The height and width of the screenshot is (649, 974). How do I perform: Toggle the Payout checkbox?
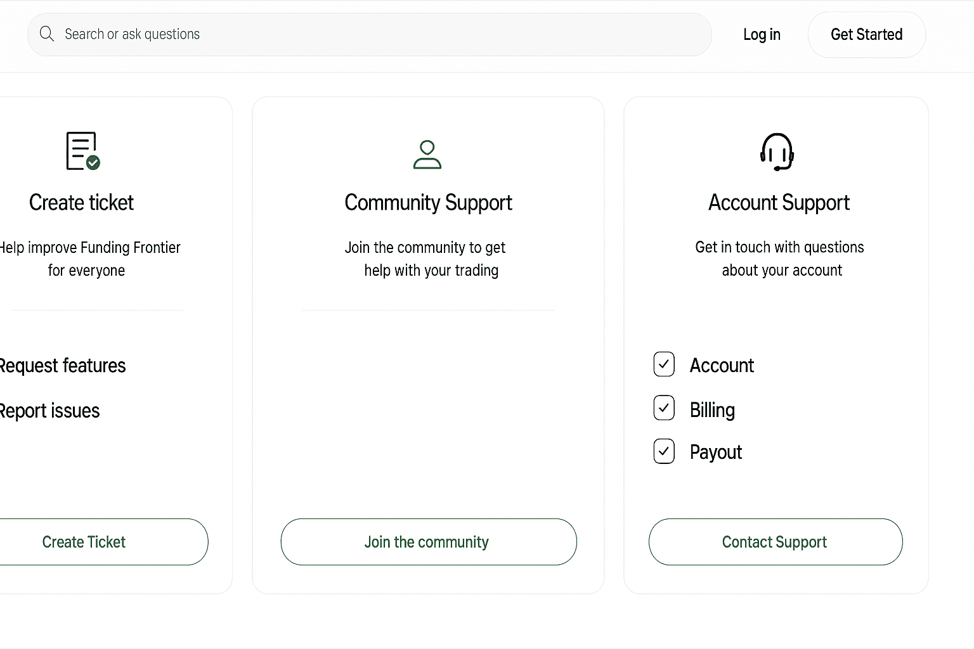point(664,451)
